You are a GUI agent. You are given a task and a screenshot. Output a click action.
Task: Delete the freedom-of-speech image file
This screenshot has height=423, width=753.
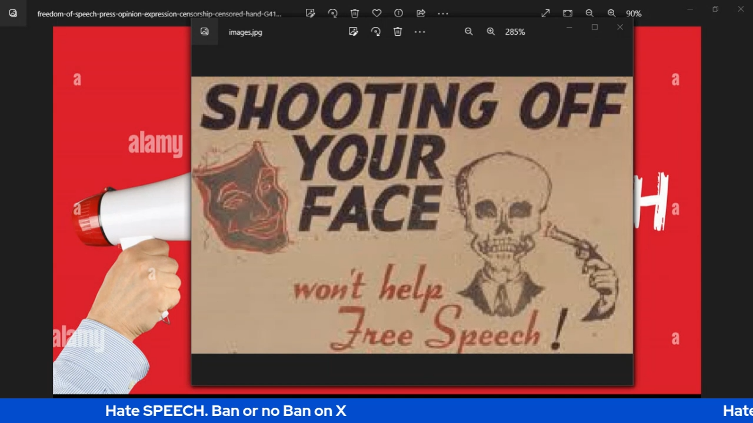coord(355,13)
